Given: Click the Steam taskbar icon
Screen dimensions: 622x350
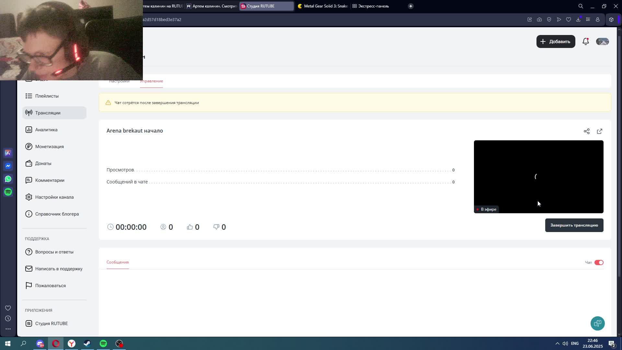Looking at the screenshot, I should coord(87,344).
